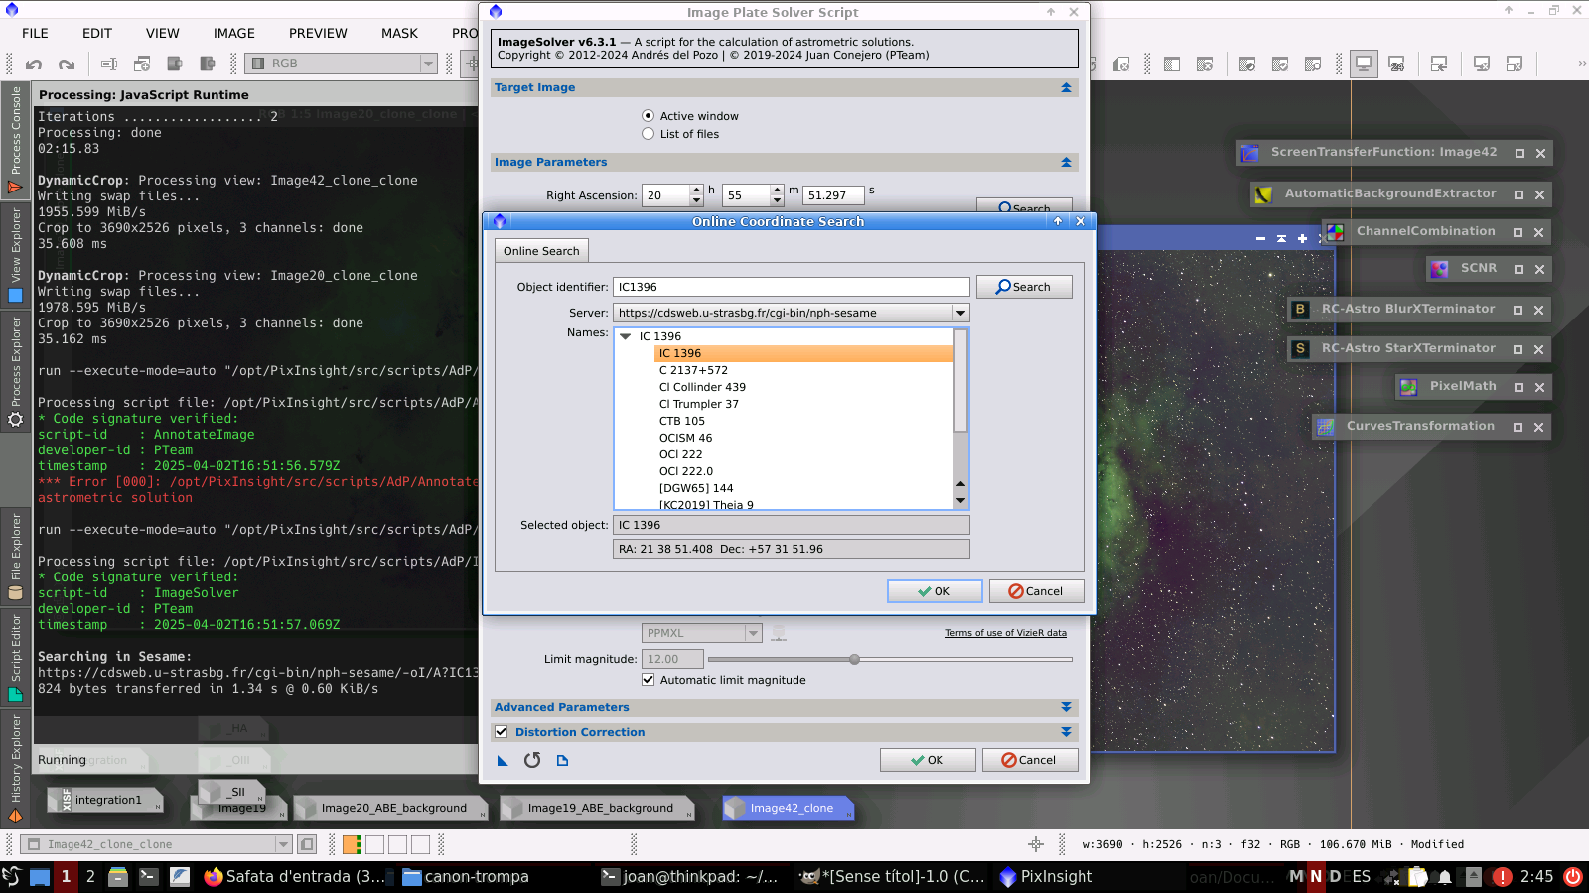Expand the Advanced Parameters section

(1066, 707)
